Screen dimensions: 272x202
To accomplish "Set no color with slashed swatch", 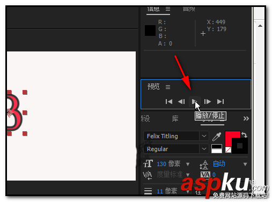I will coord(228,150).
